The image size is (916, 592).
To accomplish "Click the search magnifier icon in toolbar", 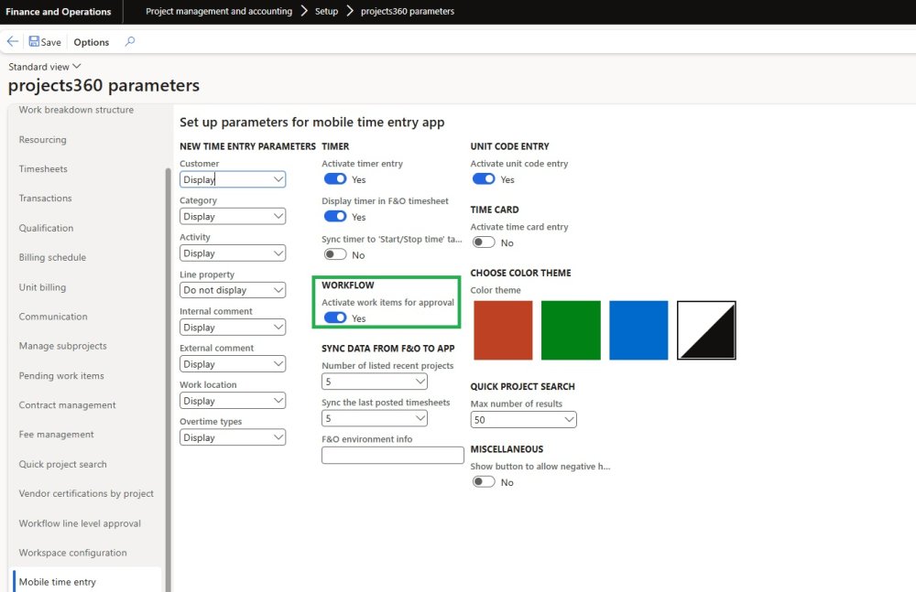I will [x=130, y=41].
